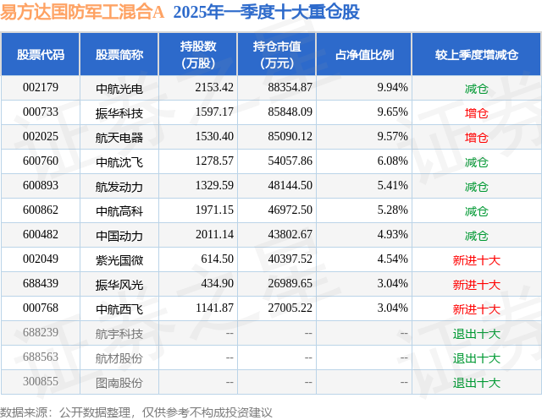542x420 pixels.
Task: Click the 占净值比例 column header
Action: click(x=364, y=54)
